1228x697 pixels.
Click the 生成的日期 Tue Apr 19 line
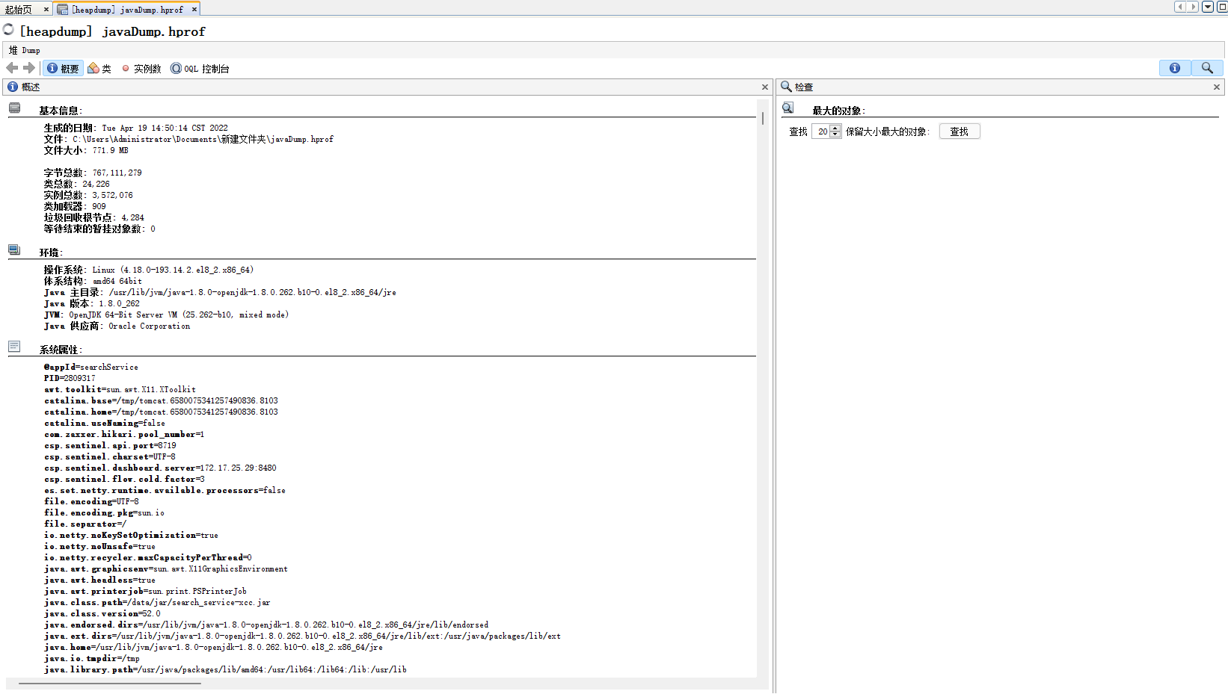click(x=135, y=128)
